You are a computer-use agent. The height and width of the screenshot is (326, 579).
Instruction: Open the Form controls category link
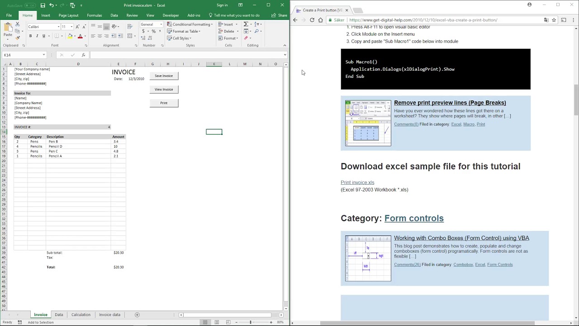pos(414,218)
